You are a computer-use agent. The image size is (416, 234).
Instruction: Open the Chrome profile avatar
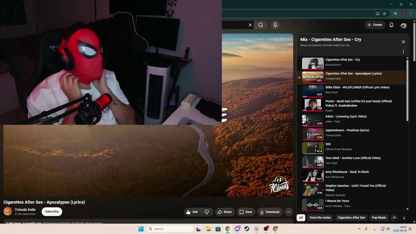[403, 14]
